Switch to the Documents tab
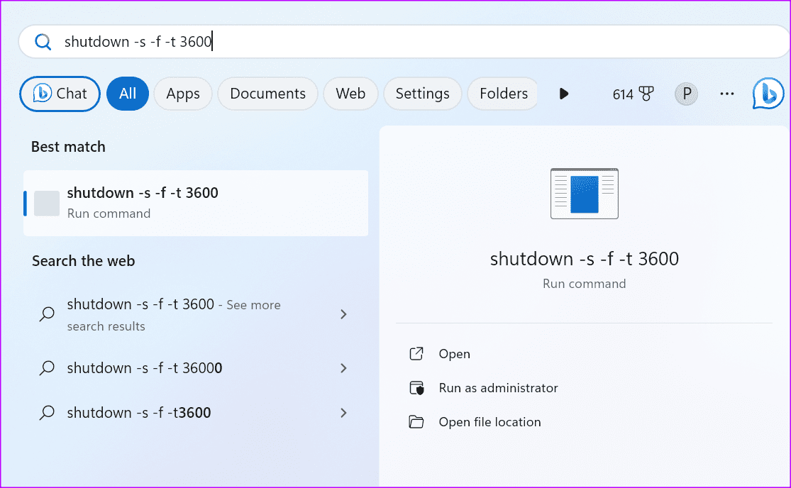The height and width of the screenshot is (488, 791). pos(267,93)
